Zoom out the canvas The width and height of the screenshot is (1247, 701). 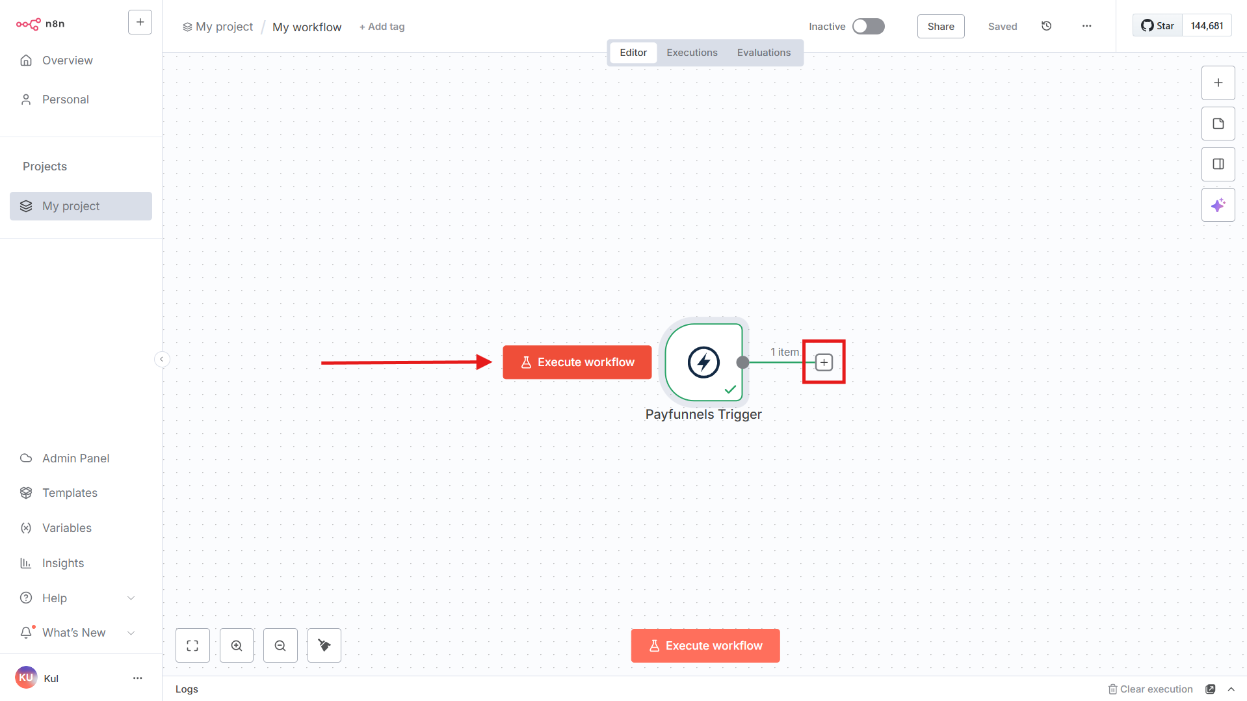(x=280, y=646)
